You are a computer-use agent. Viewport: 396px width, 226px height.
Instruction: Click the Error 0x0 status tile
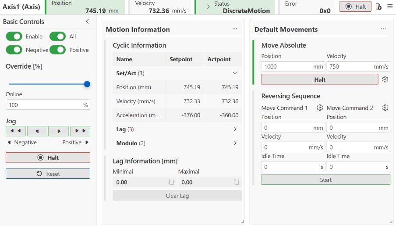tap(308, 7)
